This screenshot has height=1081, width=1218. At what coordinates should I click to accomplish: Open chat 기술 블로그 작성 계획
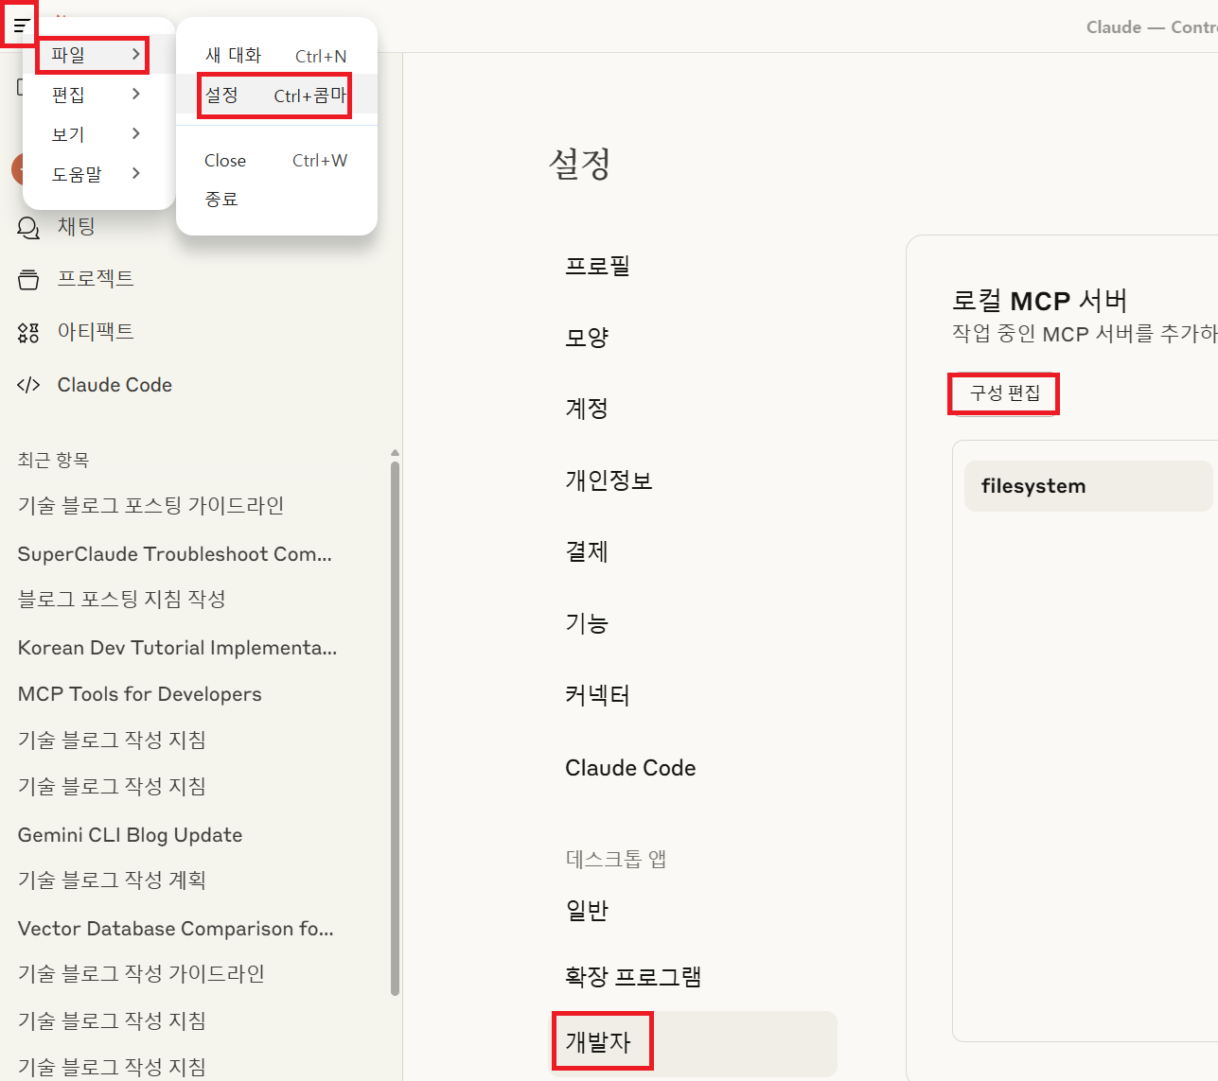(112, 880)
